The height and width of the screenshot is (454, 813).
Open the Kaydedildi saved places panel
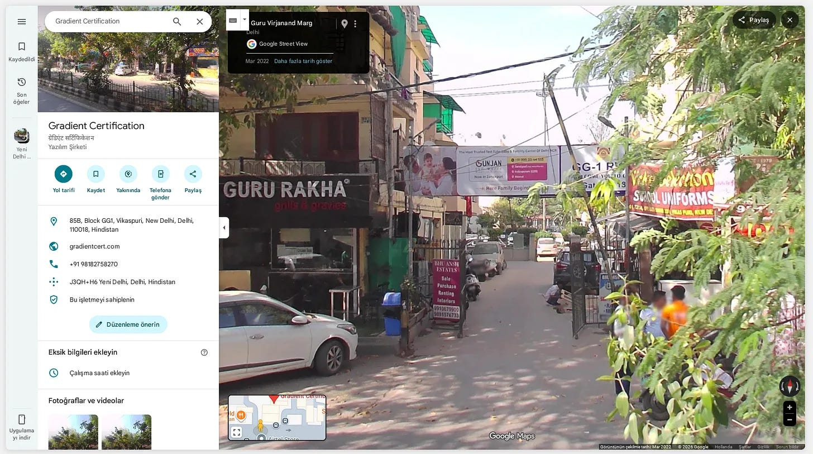[22, 52]
